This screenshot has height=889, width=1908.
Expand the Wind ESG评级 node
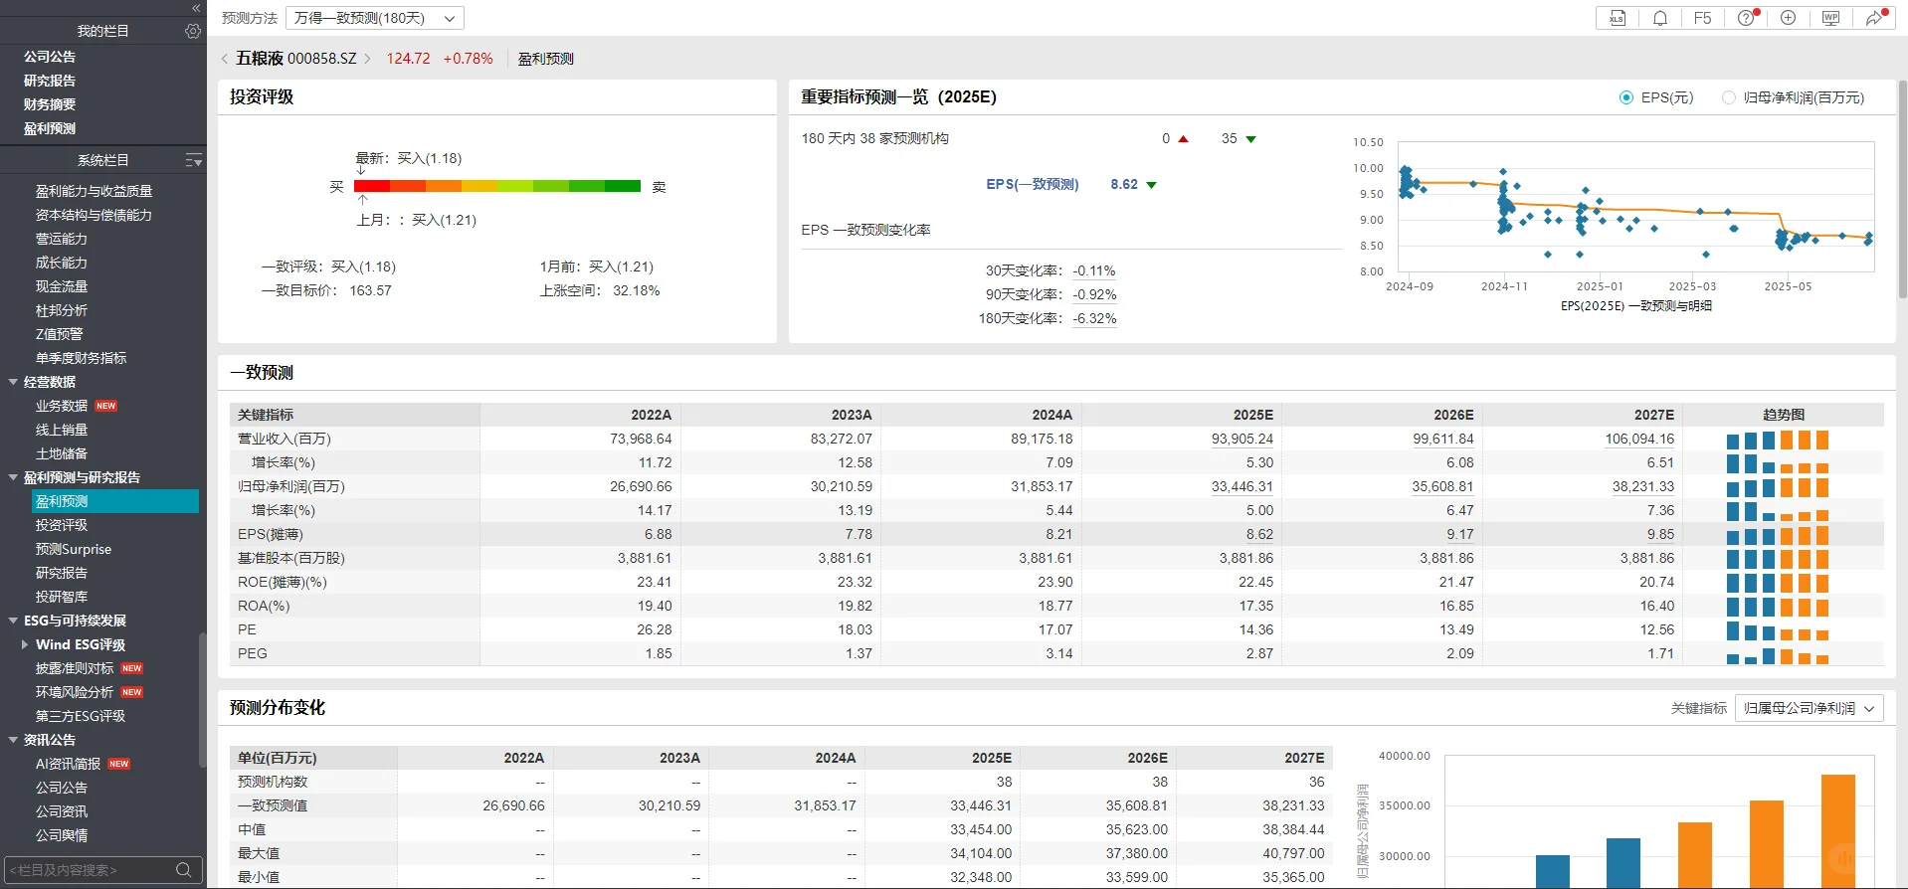[25, 644]
